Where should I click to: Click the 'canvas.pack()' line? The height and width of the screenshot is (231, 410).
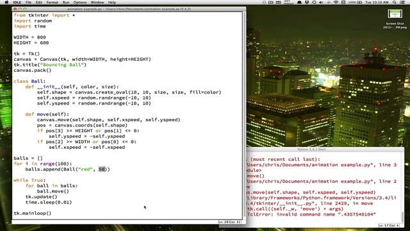[x=33, y=70]
